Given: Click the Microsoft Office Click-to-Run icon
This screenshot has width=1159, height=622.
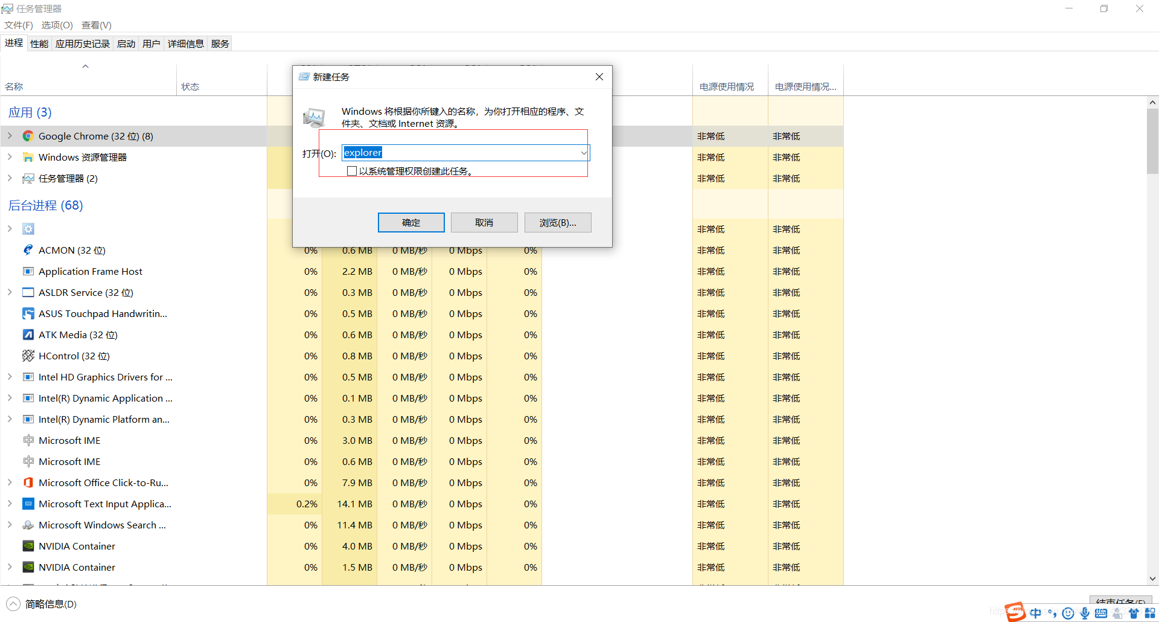Looking at the screenshot, I should tap(28, 483).
